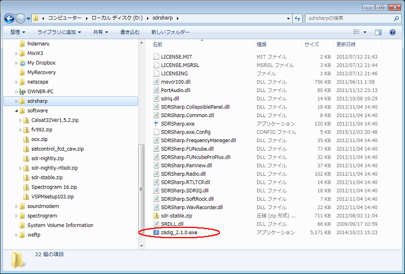
Task: Select the SDRSharp.exe application icon
Action: click(x=156, y=124)
